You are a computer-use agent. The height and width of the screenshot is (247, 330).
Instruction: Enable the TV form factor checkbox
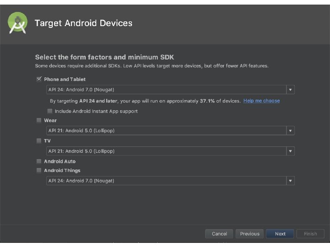tap(38, 141)
